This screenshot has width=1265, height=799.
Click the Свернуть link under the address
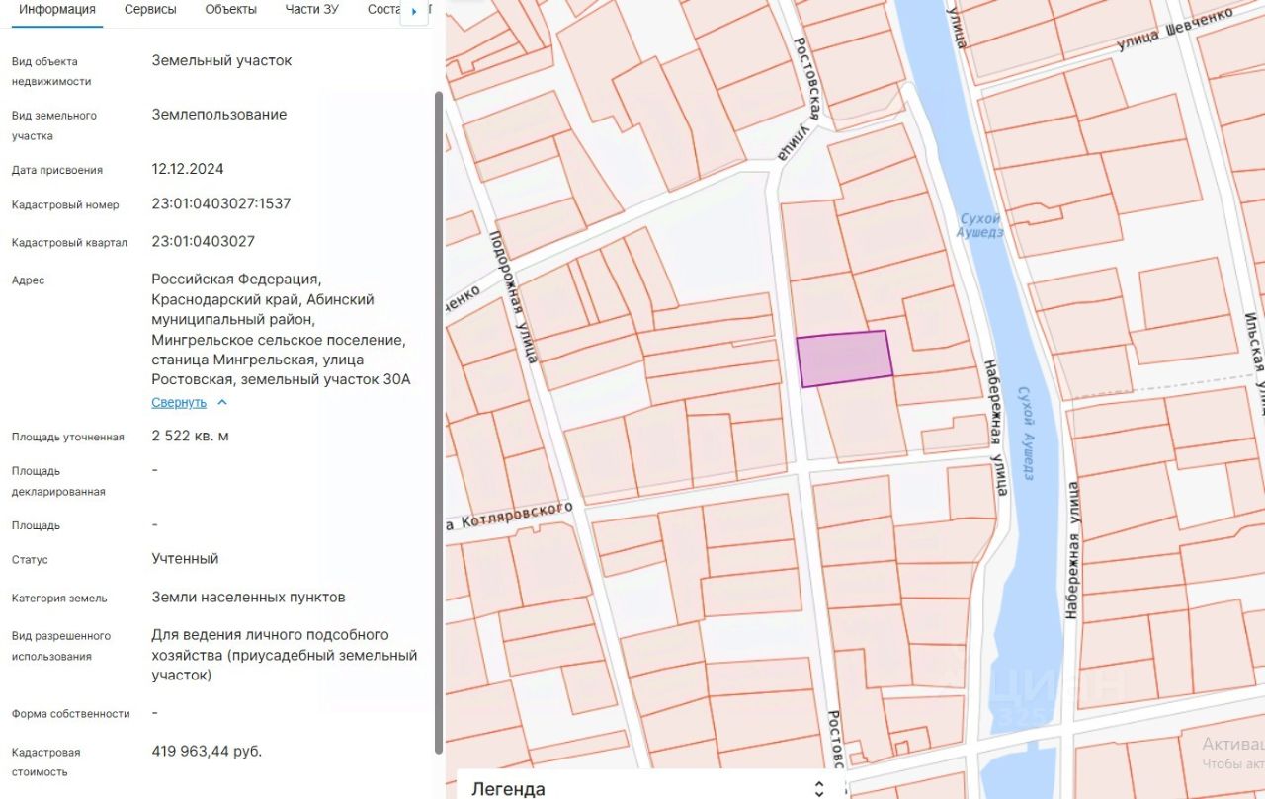coord(179,403)
